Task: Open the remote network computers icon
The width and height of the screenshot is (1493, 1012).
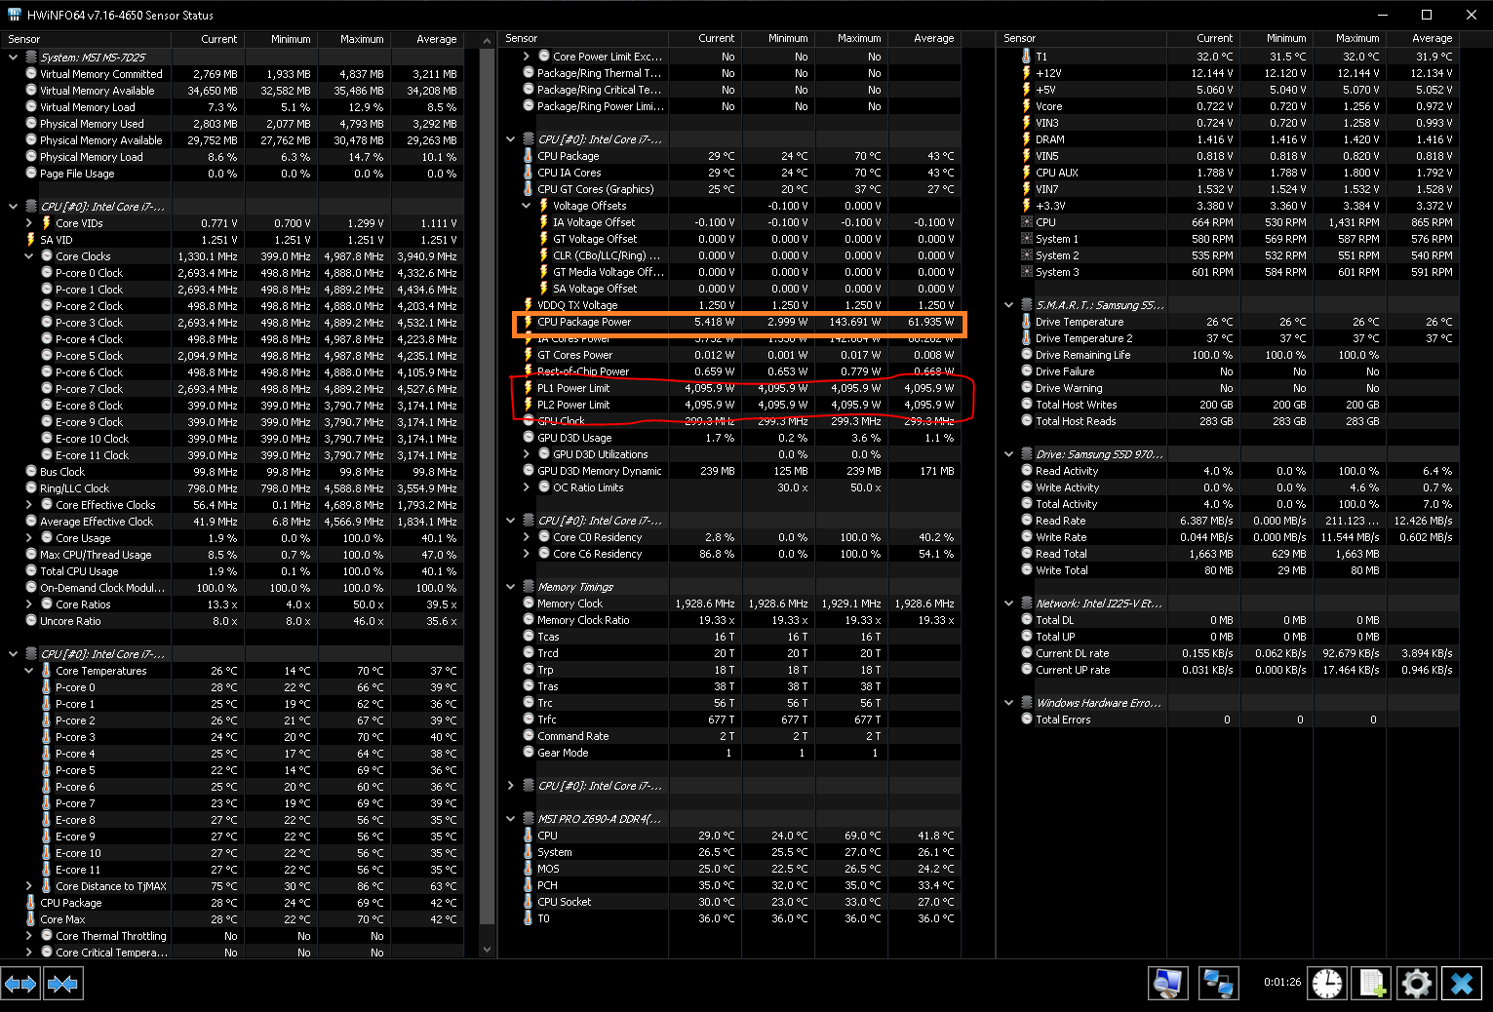Action: (1218, 983)
